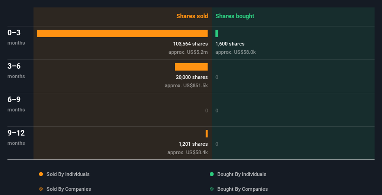382x195 pixels.
Task: Click the 3–6 months row label
Action: coord(16,71)
